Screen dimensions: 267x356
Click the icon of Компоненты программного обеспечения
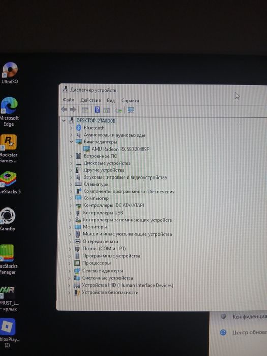click(x=78, y=191)
